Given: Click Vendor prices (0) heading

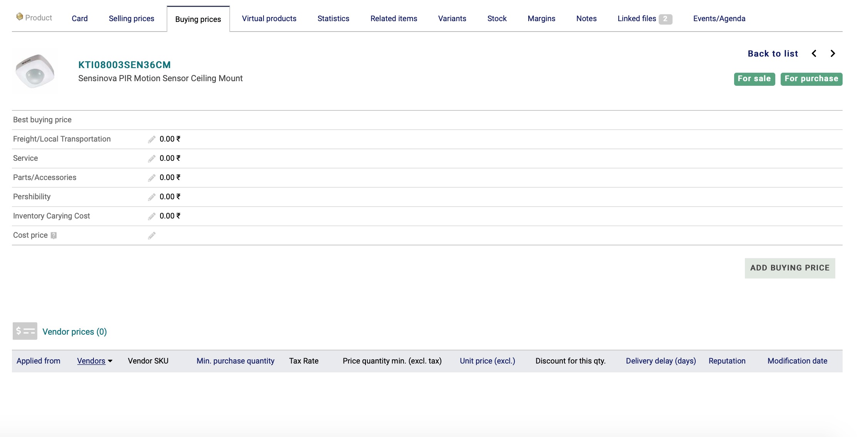Looking at the screenshot, I should [x=75, y=332].
